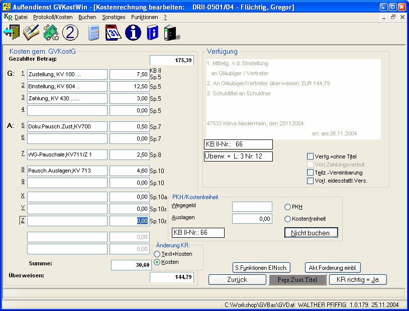Select the Text+Kosten radio button
This screenshot has height=311, width=409.
tap(157, 254)
